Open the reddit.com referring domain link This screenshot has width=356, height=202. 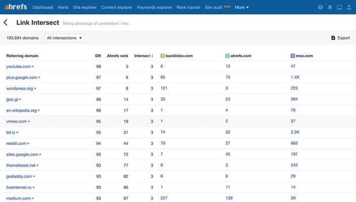[x=16, y=143]
